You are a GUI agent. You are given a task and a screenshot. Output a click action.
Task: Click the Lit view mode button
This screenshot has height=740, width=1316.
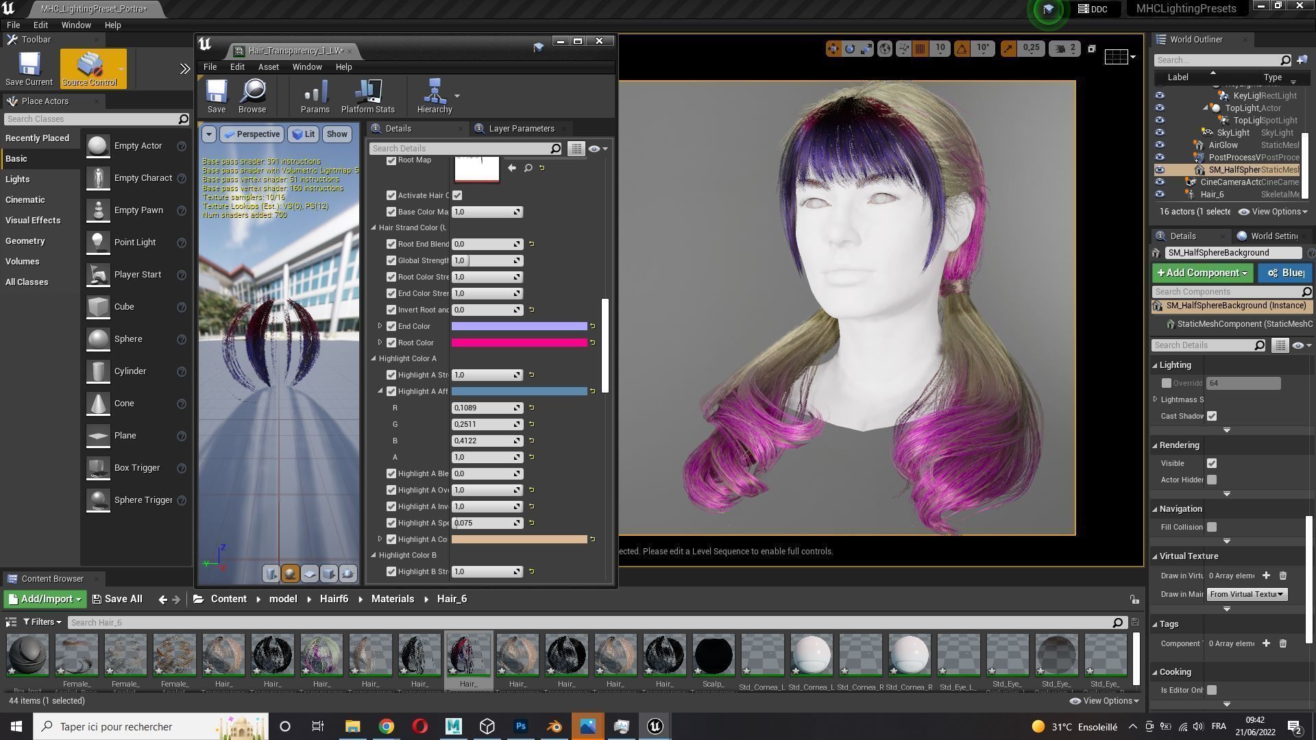click(x=303, y=134)
